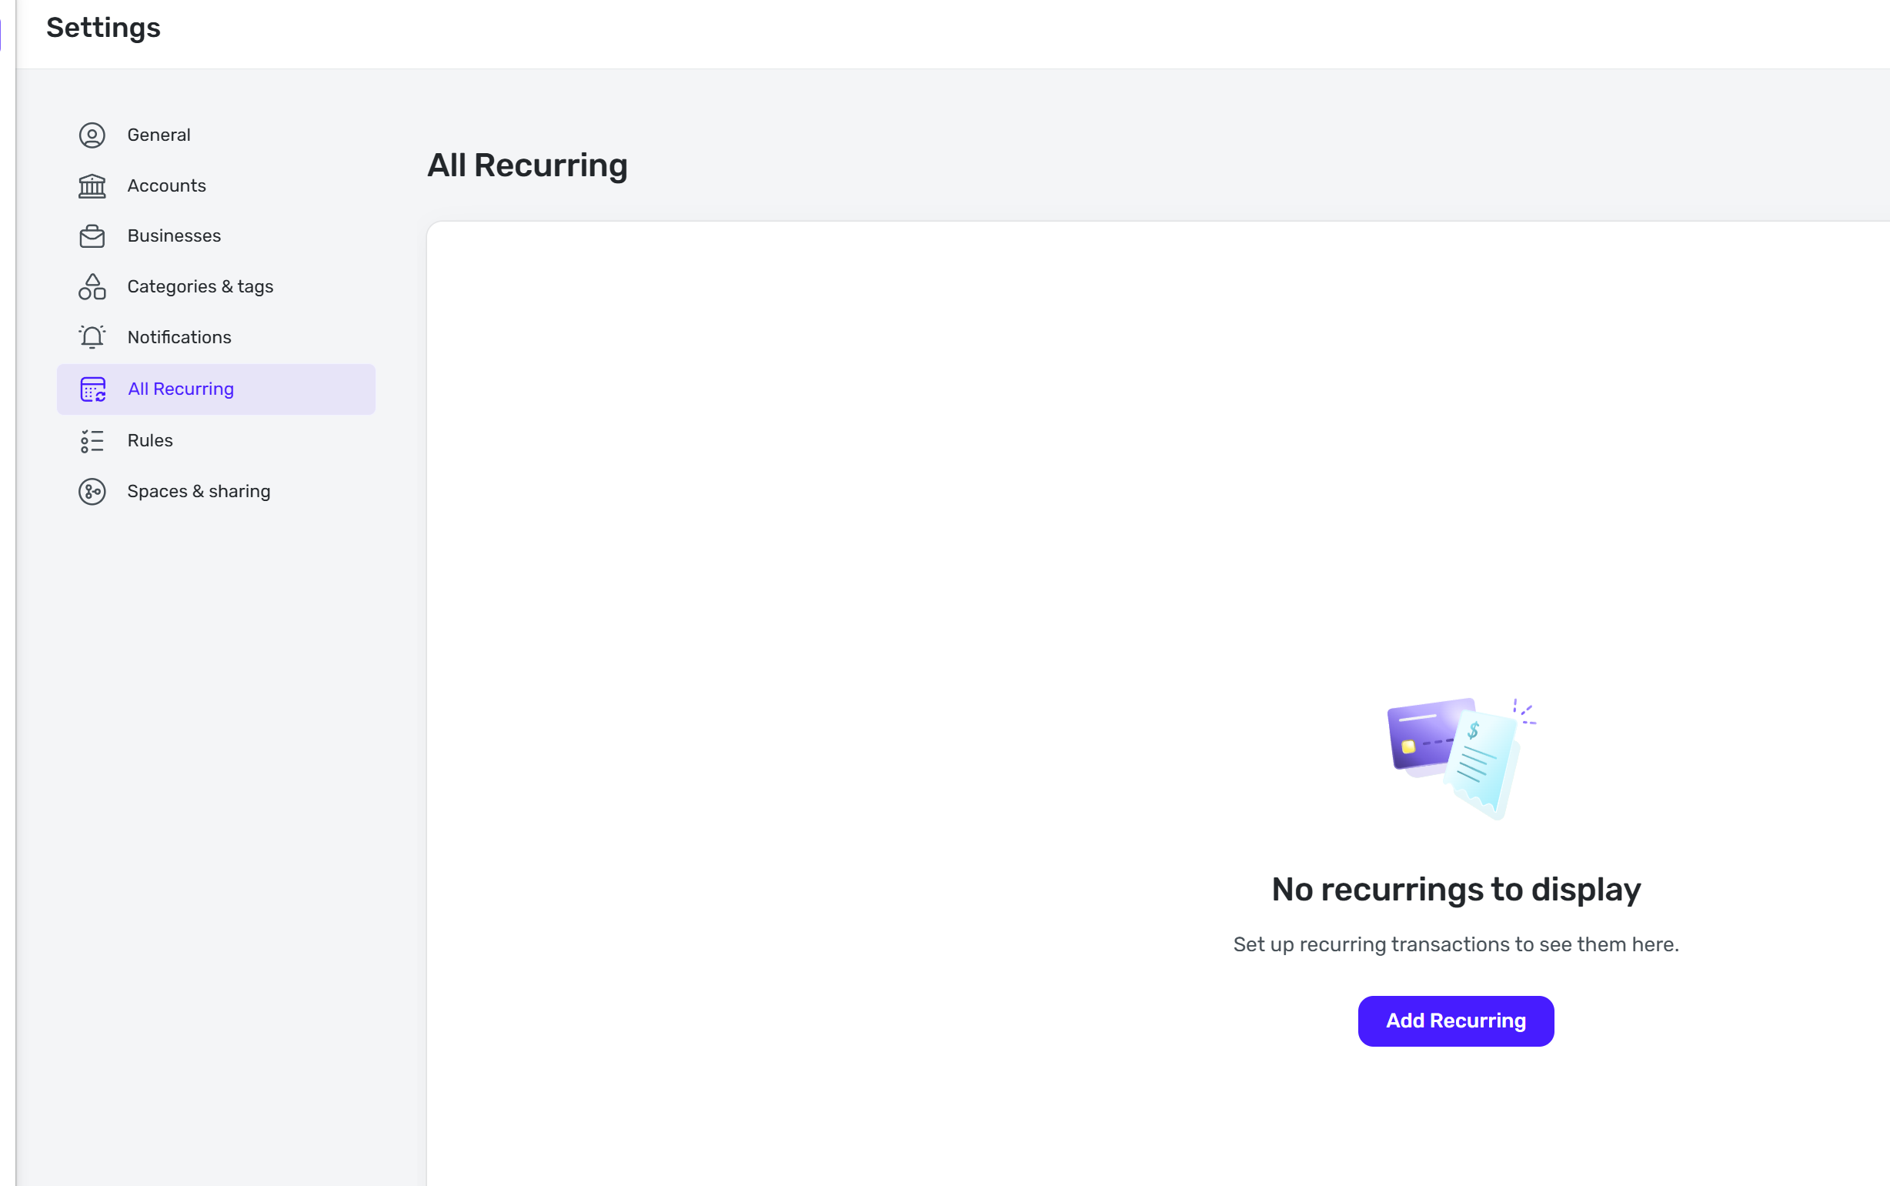This screenshot has height=1186, width=1890.
Task: Open Businesses settings page
Action: 174,236
